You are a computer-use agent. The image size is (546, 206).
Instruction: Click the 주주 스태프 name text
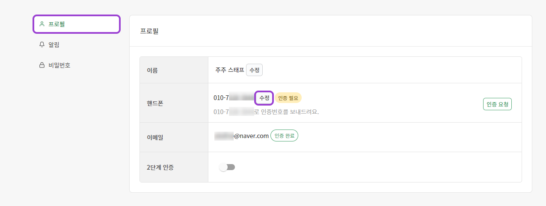point(229,70)
